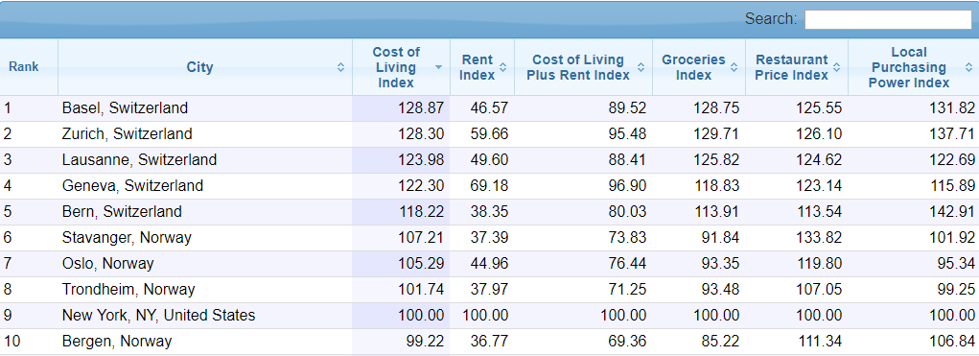Click Bergen restaurant price value 111.34
979x356 pixels.
coord(819,342)
